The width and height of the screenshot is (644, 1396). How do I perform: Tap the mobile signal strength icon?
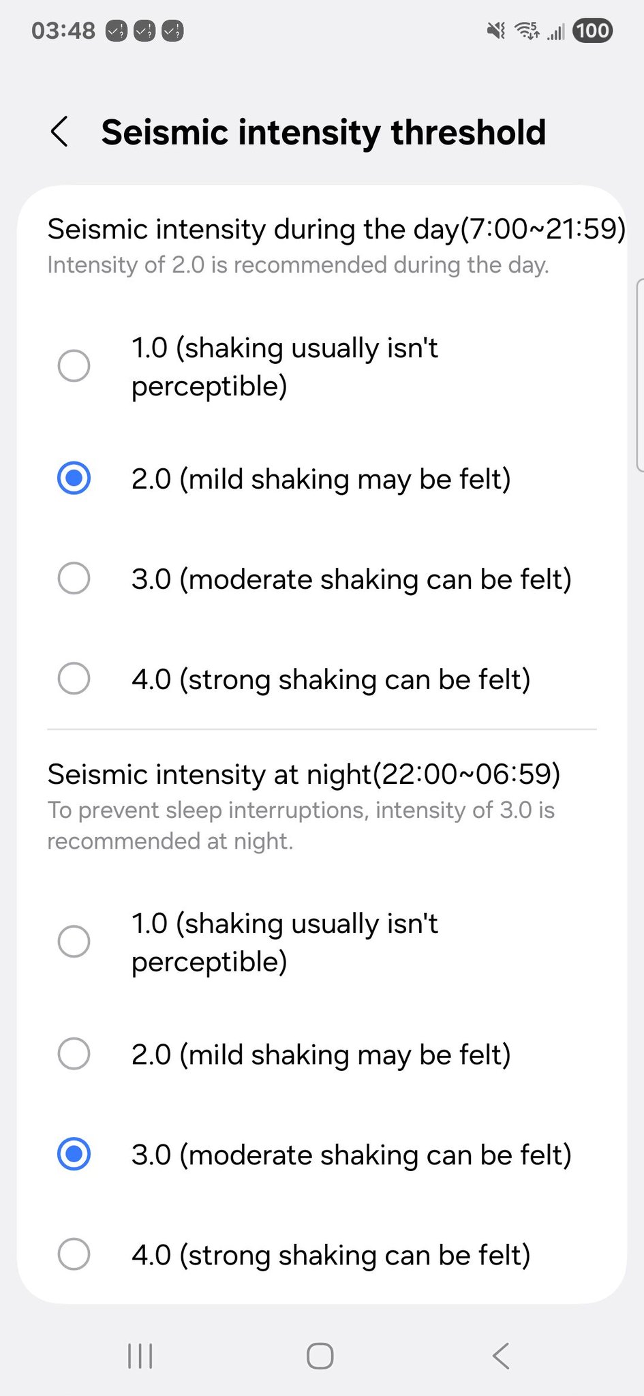tap(556, 32)
